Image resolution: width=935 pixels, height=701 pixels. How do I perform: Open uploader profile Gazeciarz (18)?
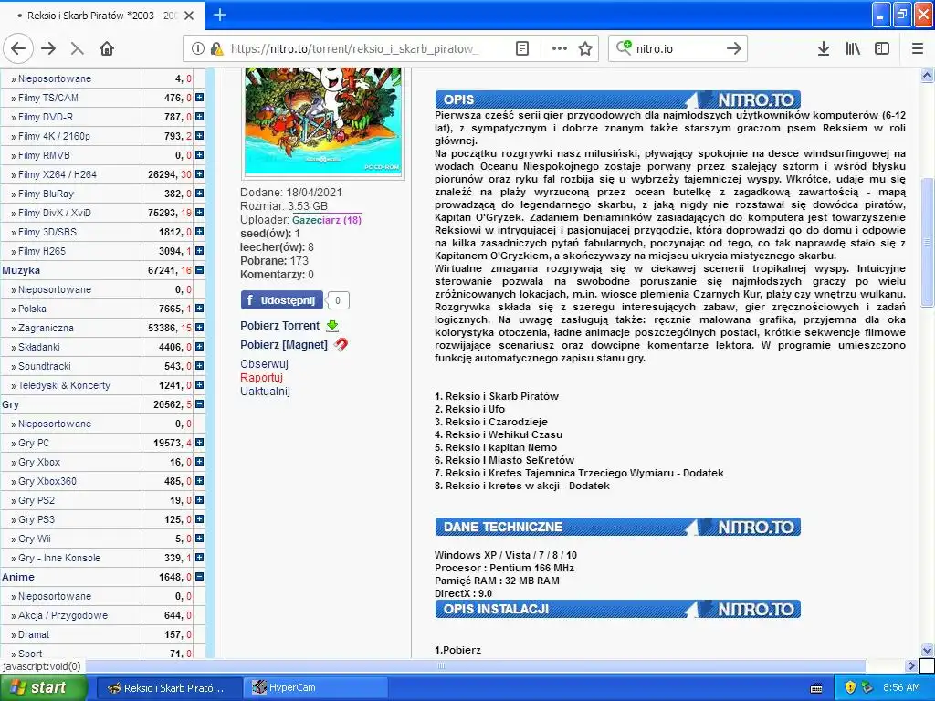tap(327, 220)
